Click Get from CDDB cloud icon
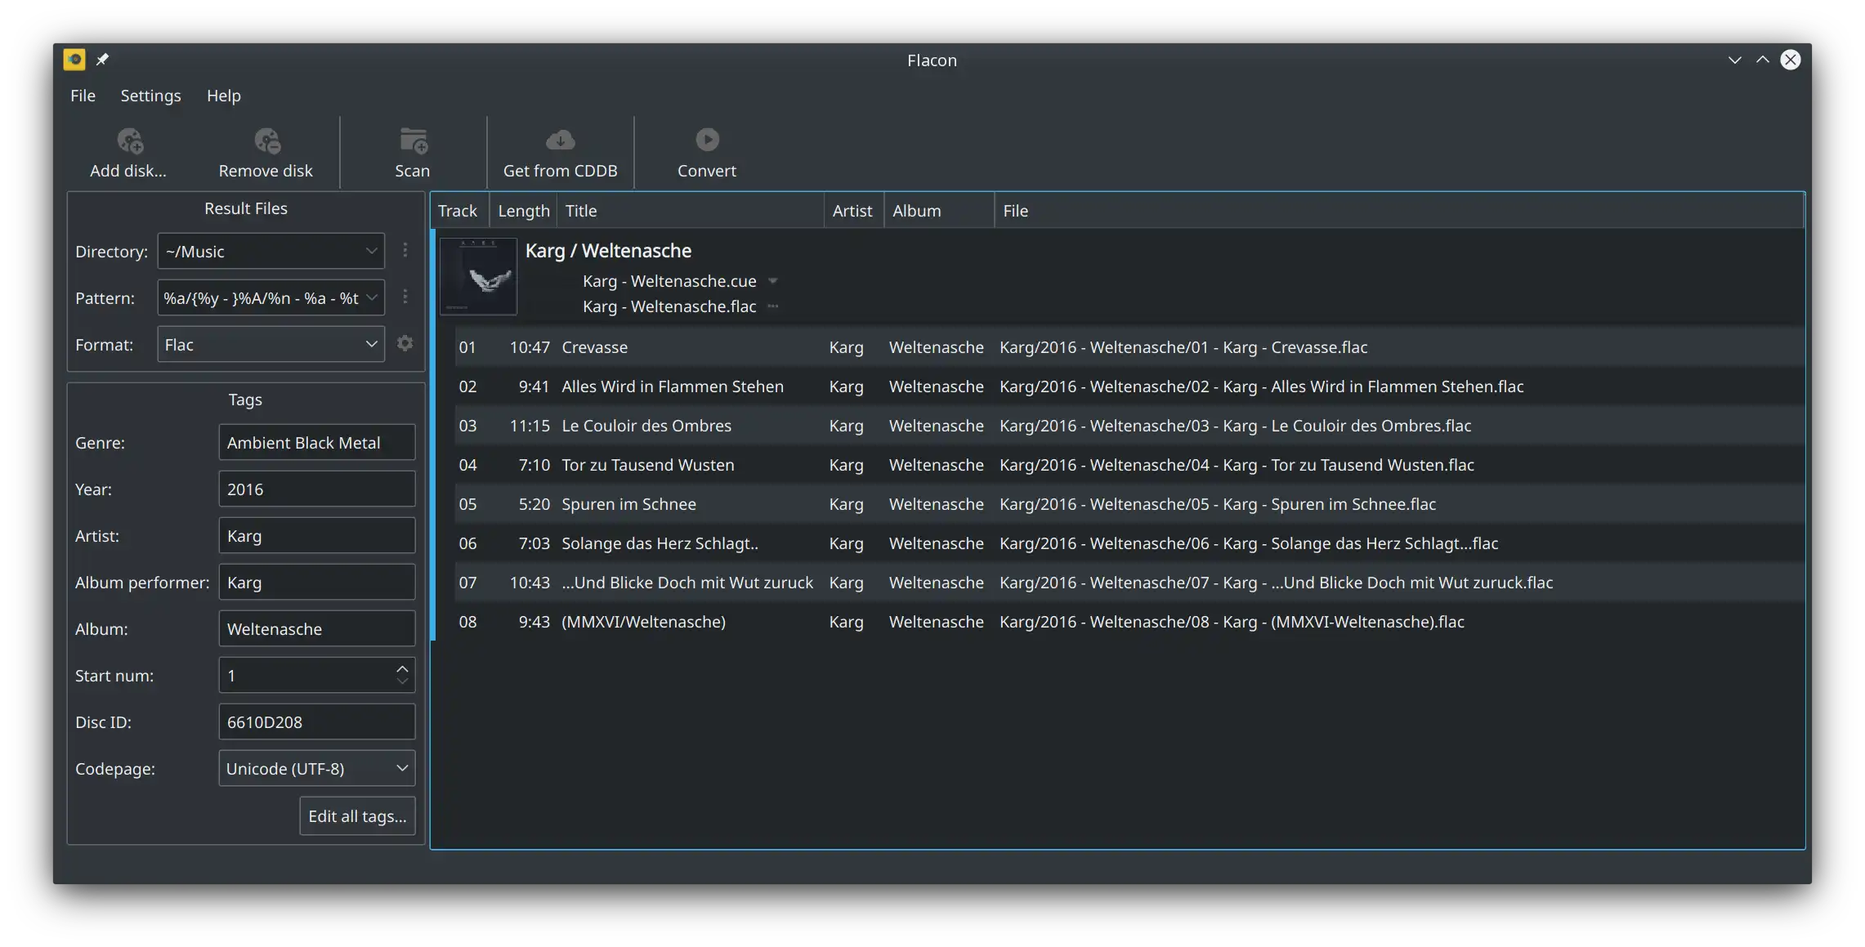Image resolution: width=1865 pixels, height=947 pixels. click(x=560, y=141)
